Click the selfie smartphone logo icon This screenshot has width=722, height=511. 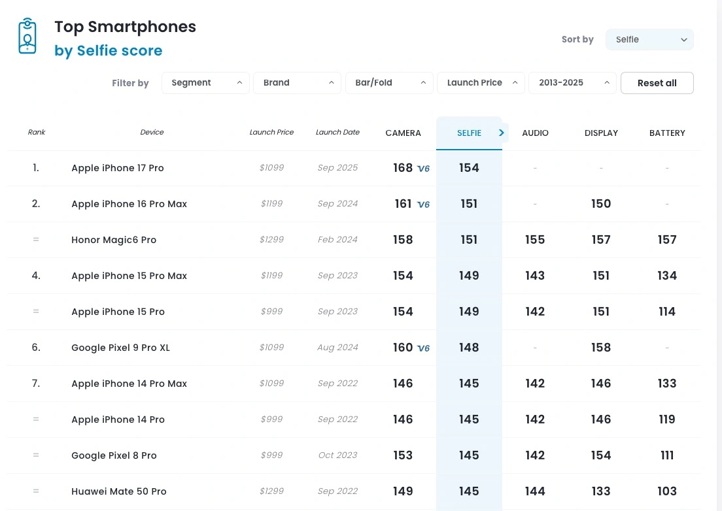[27, 37]
